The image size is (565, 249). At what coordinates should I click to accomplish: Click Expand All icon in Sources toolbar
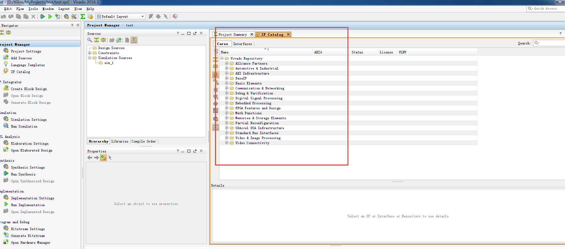click(x=103, y=40)
